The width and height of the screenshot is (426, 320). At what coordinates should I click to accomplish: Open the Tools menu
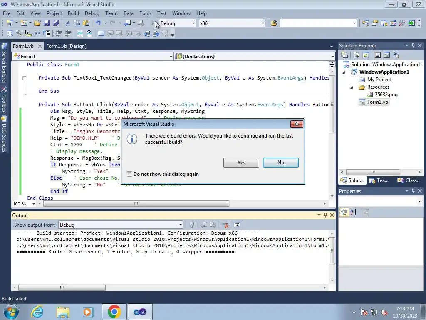pyautogui.click(x=145, y=13)
